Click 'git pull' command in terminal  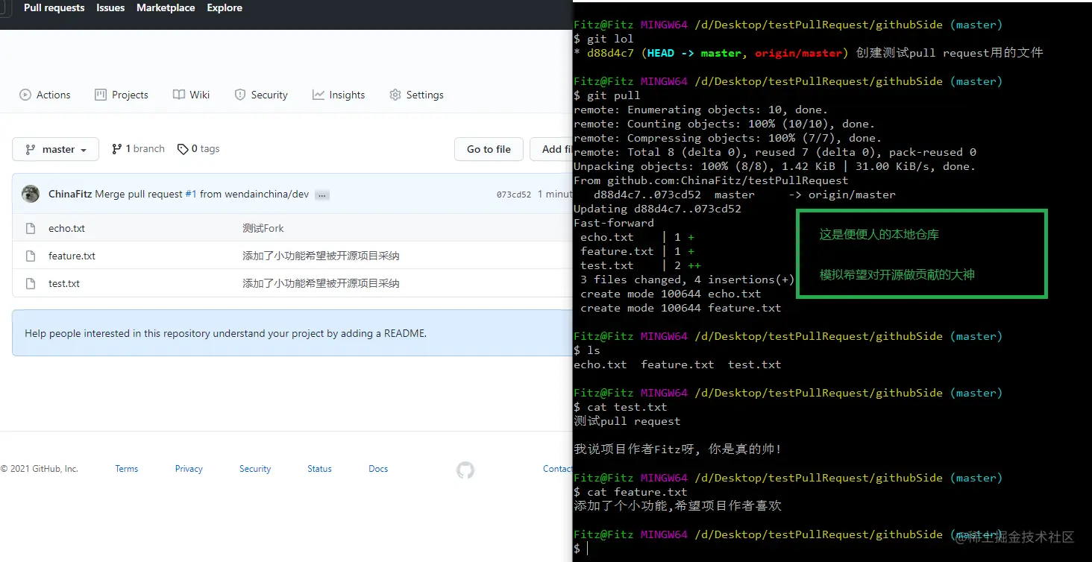click(614, 95)
